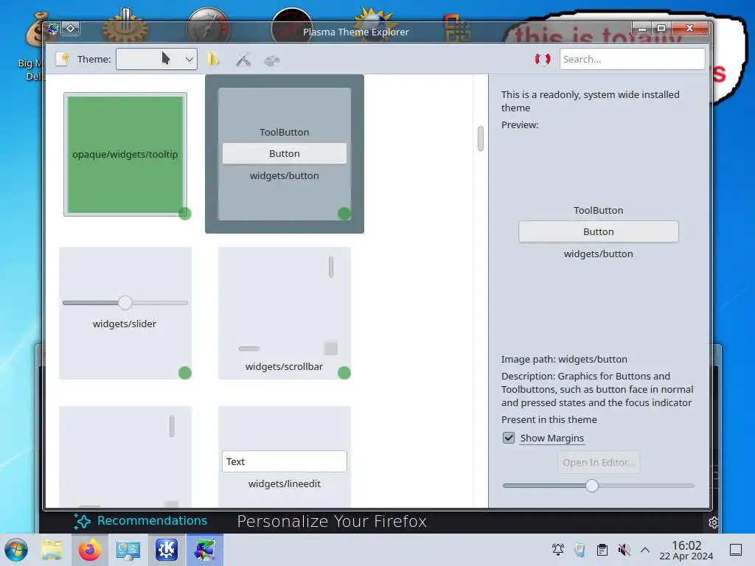Image resolution: width=755 pixels, height=566 pixels.
Task: Click the keep-above diamond titlebar icon
Action: pyautogui.click(x=70, y=29)
